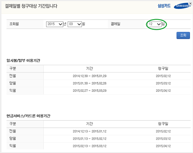Click period 2015.02.27 ~ 2015.03.29
Screen dimensions: 193x153
[90, 91]
